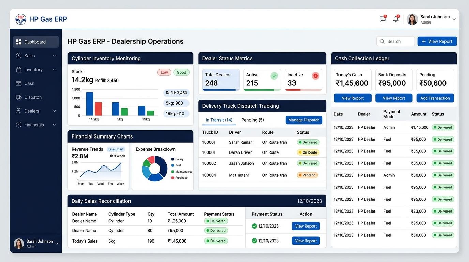Click the green 5kg stock bar

pyautogui.click(x=124, y=112)
